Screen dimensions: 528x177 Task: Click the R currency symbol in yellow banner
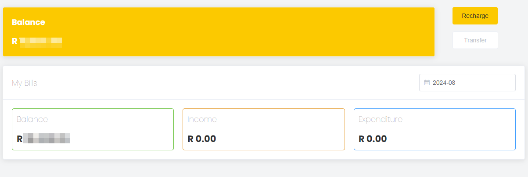[14, 42]
